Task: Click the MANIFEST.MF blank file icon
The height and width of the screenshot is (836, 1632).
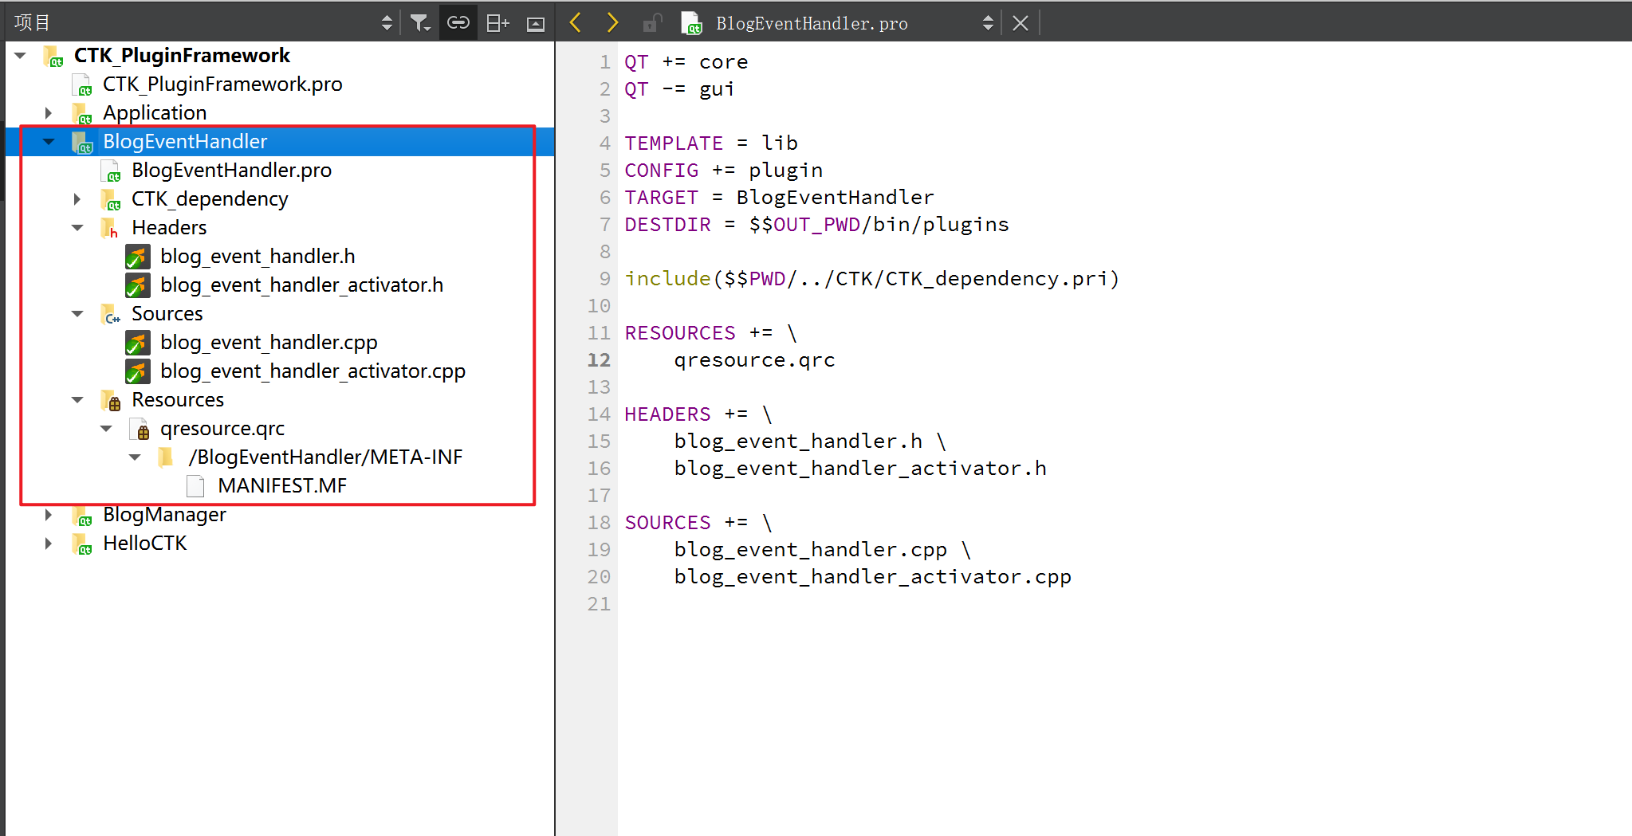Action: (195, 486)
